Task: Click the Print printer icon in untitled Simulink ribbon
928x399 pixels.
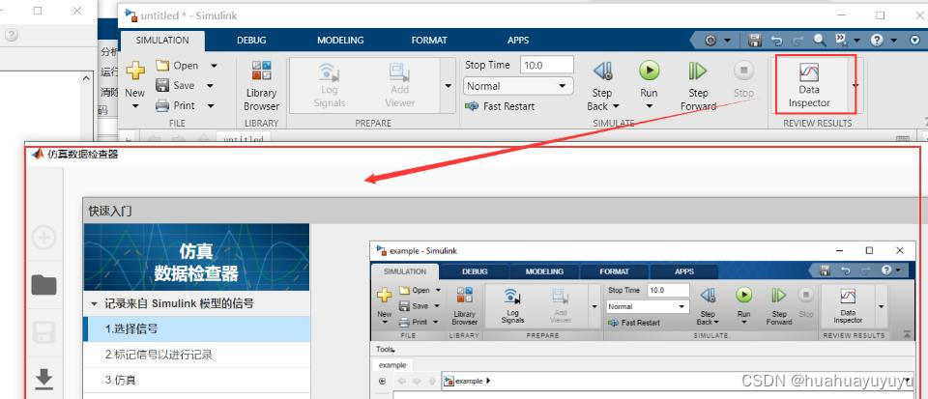Action: 162,106
